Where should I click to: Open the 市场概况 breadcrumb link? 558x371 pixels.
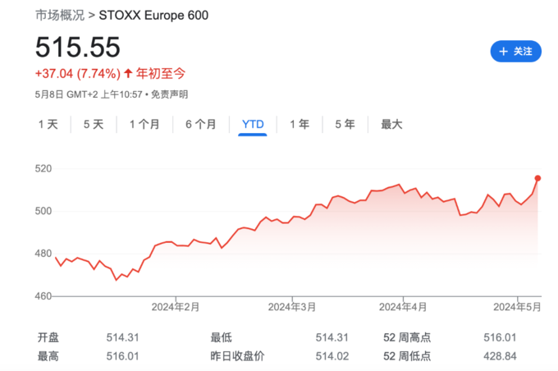[x=60, y=16]
